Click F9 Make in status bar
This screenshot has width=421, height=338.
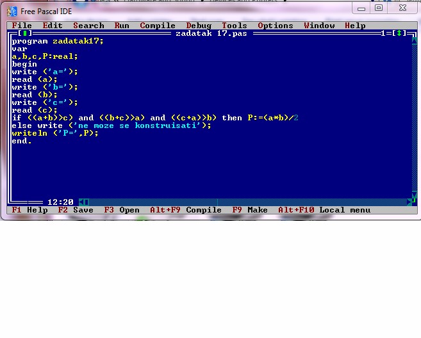click(x=250, y=210)
